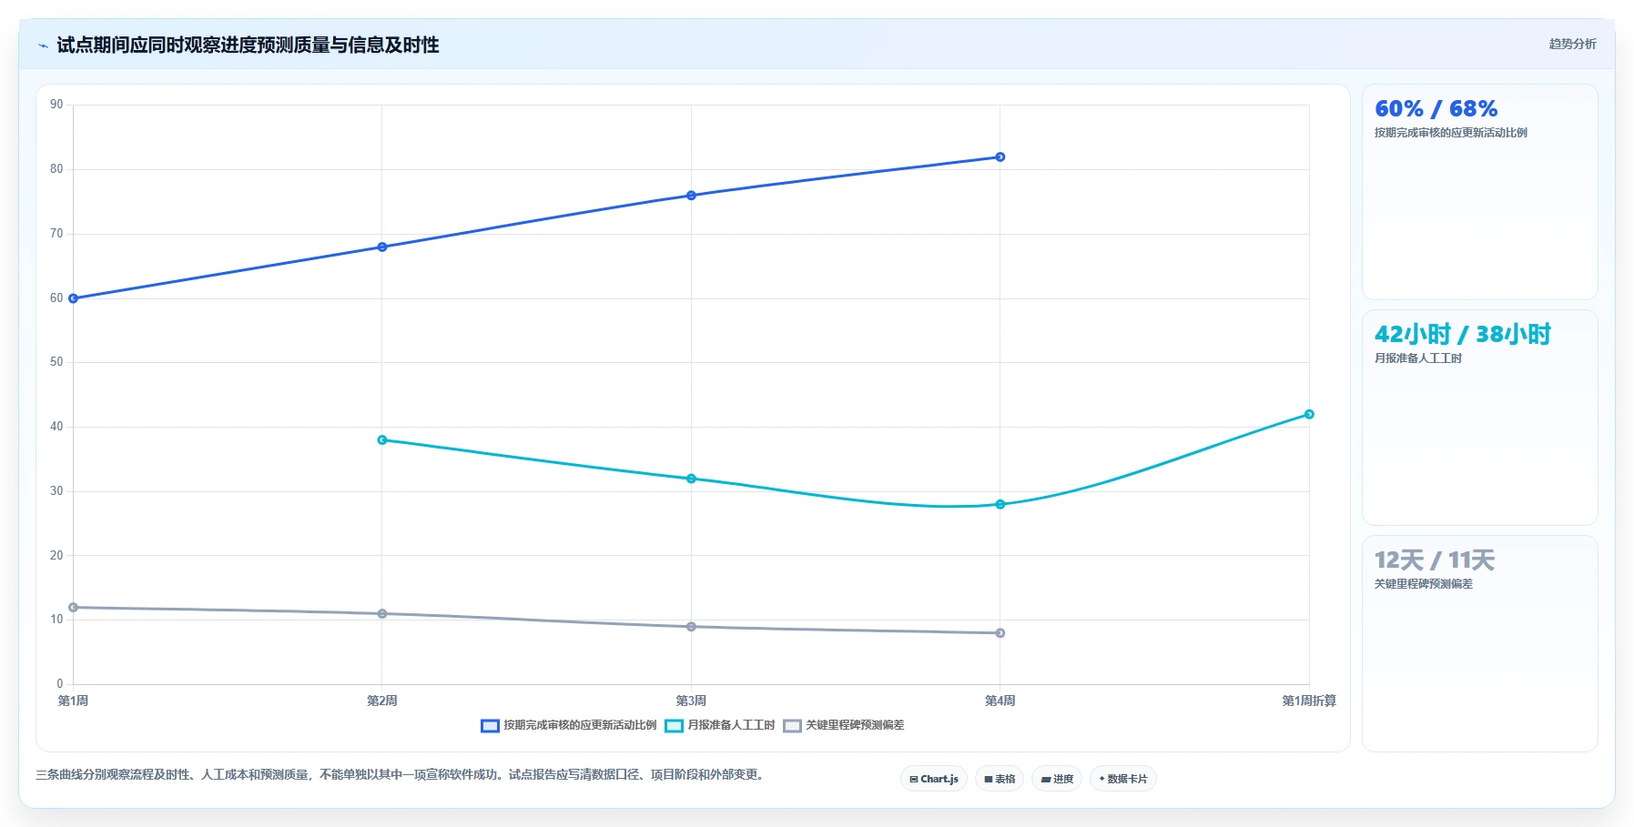Toggle the 按期完成审核的应更新活动比例 legend swatch
The image size is (1634, 827).
(490, 726)
